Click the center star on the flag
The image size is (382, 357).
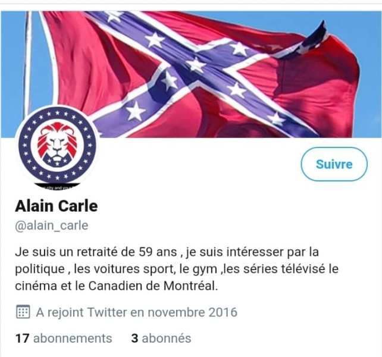pos(195,65)
